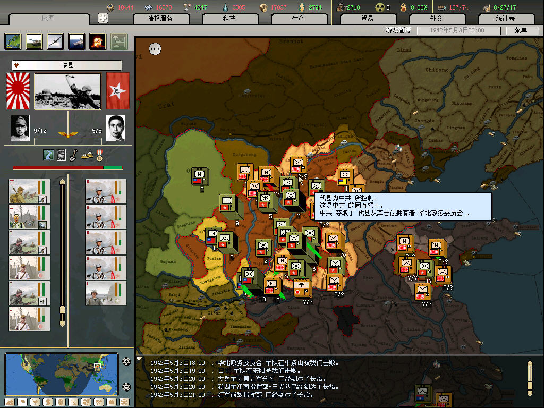Click the commander battle modifier icon
Viewport: 544px width, 408px height.
tap(62, 155)
